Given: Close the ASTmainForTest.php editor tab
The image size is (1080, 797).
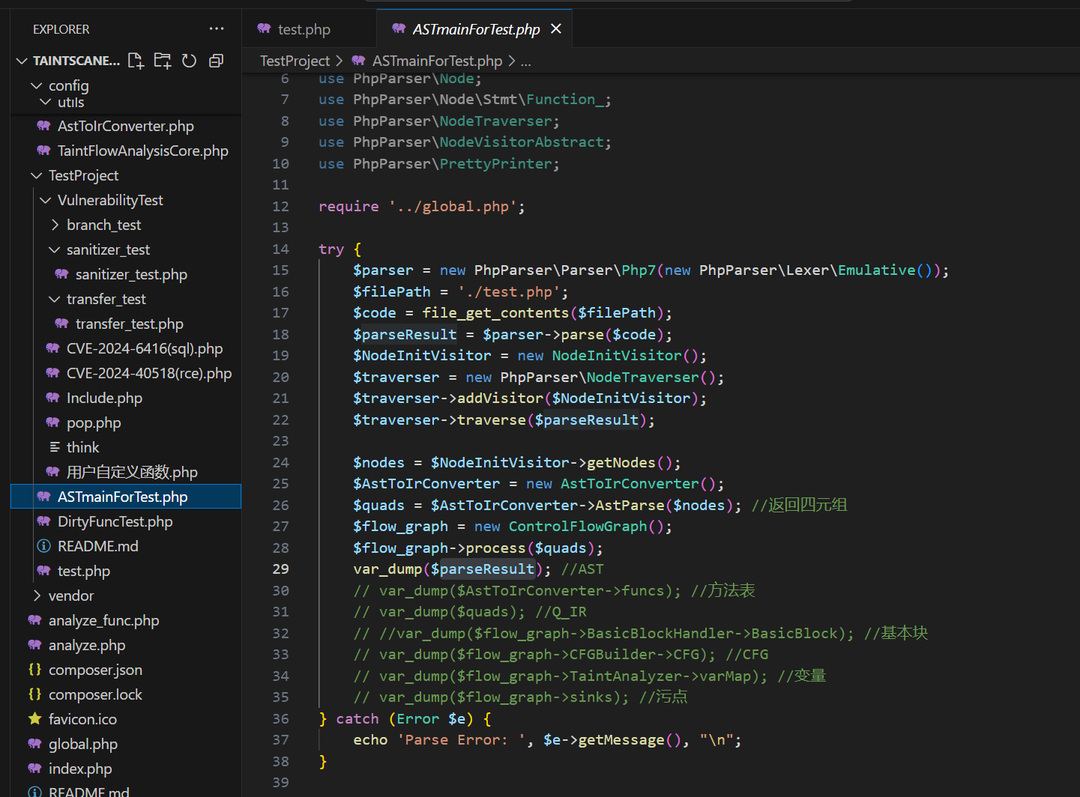Looking at the screenshot, I should (x=556, y=28).
